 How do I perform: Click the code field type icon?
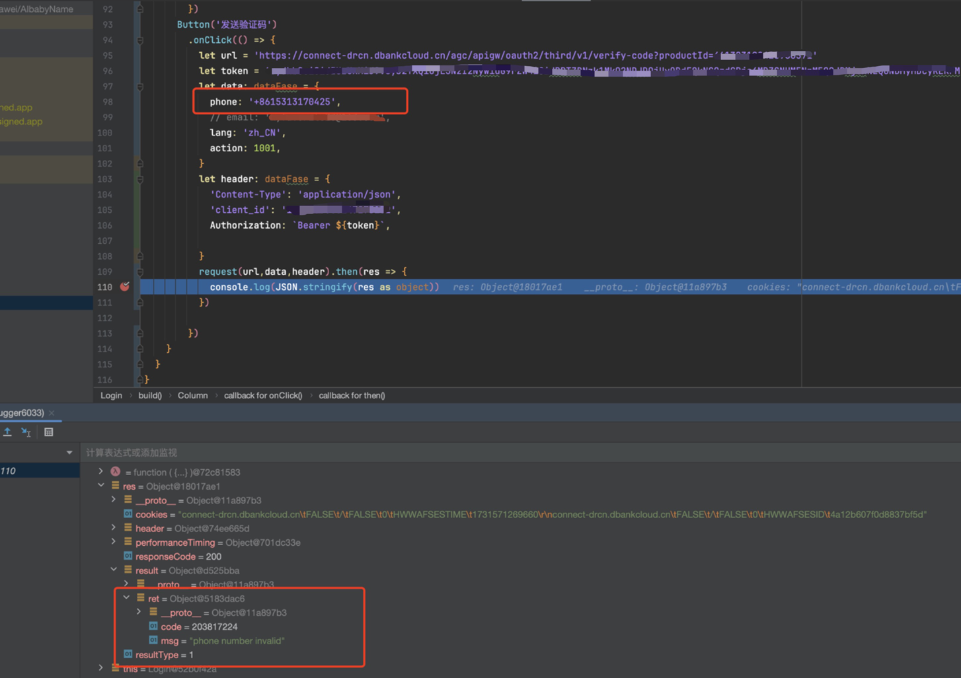[x=153, y=626]
